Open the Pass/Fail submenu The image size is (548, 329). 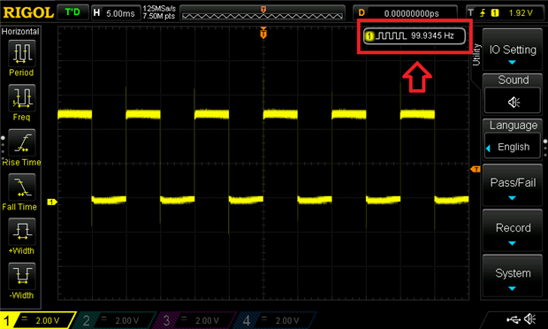[513, 186]
